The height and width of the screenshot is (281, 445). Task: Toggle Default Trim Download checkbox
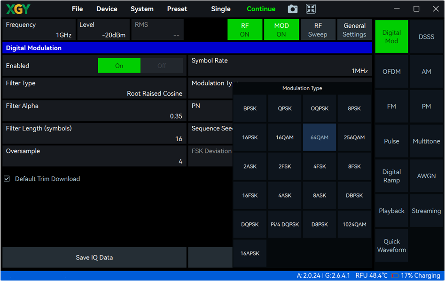[7, 179]
